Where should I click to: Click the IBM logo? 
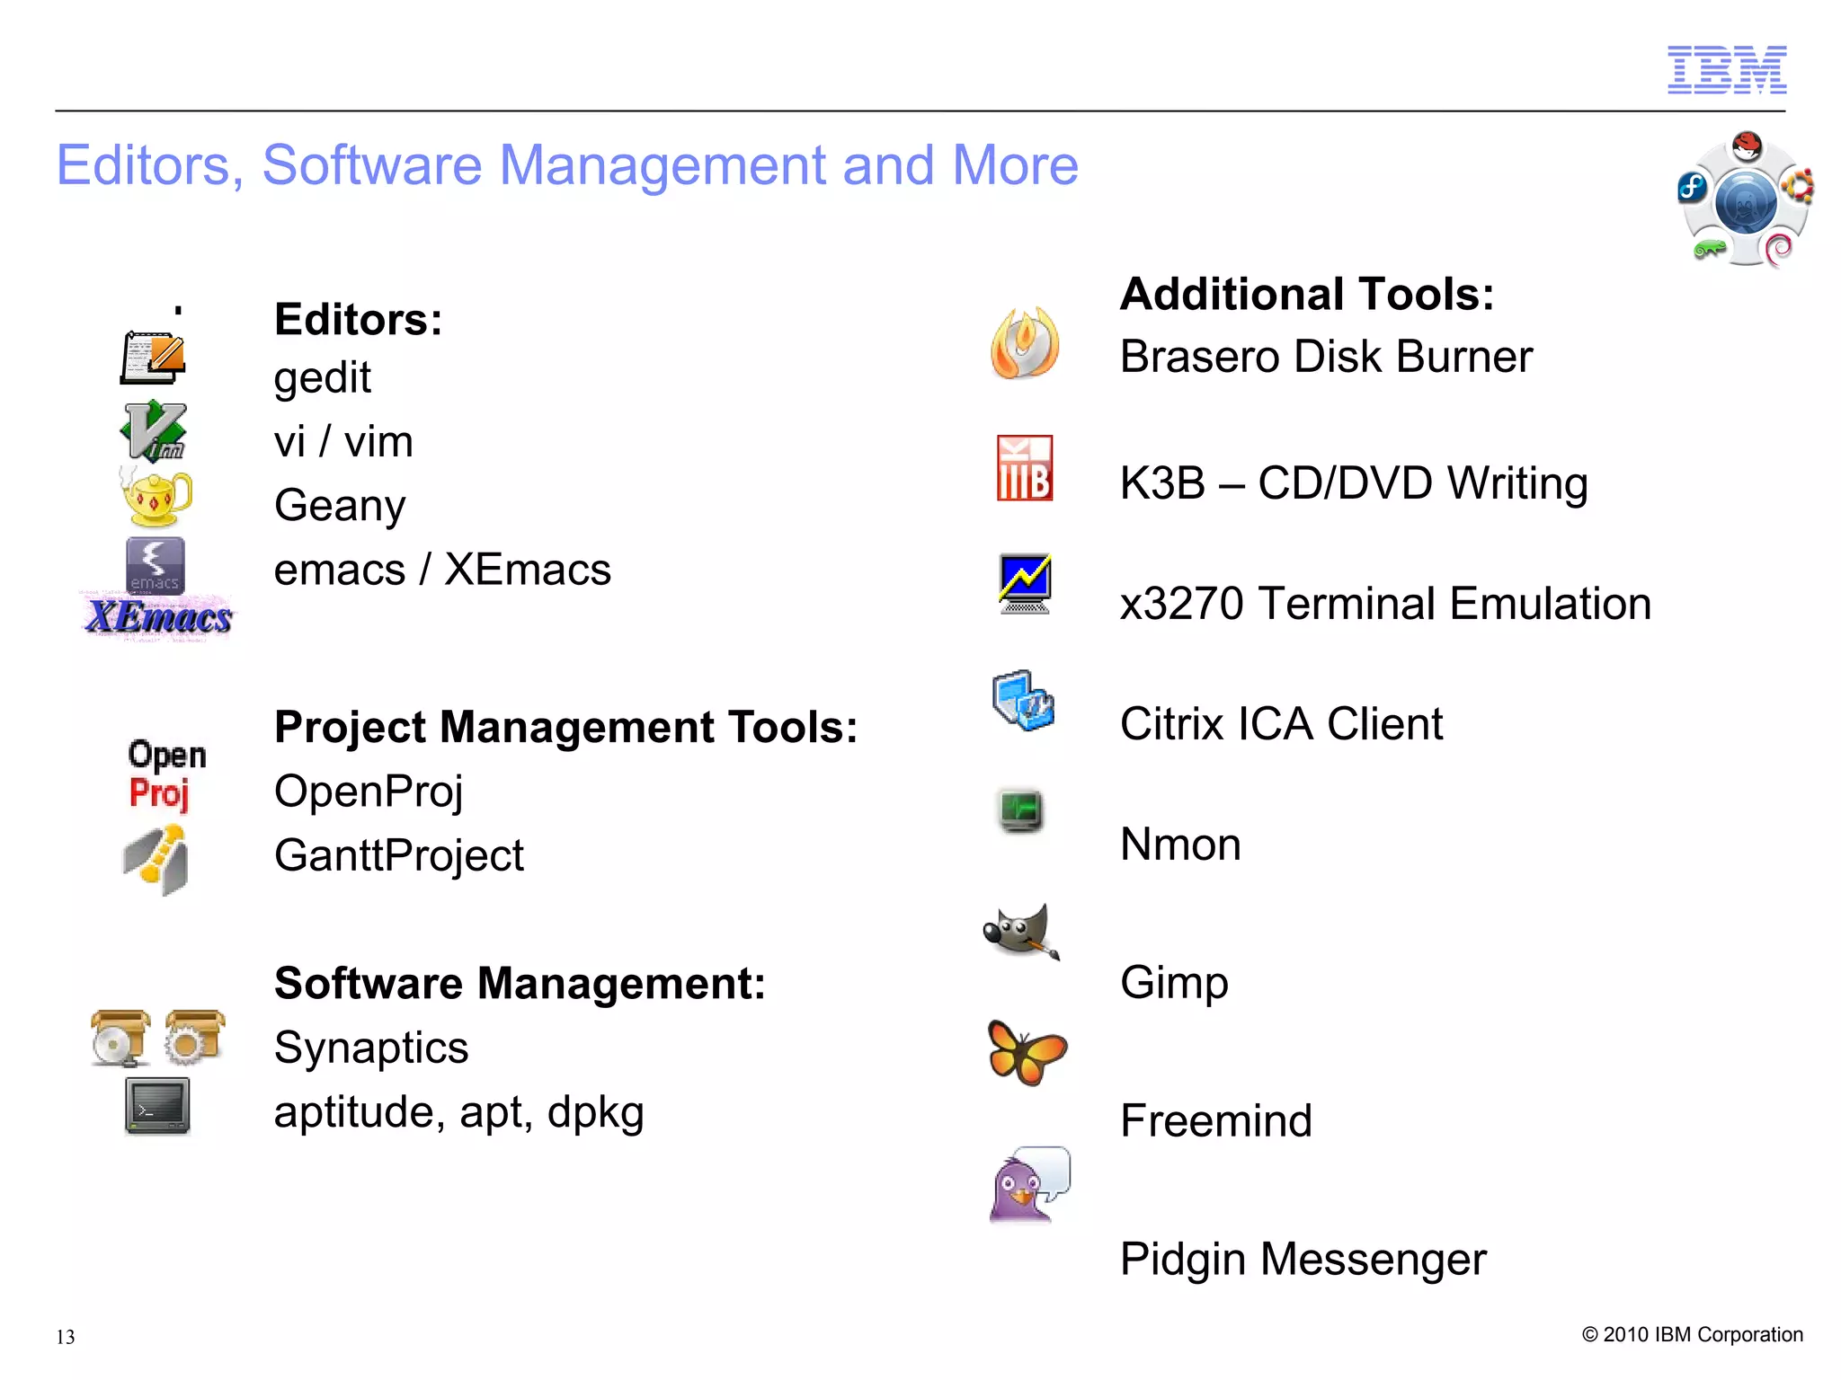(1727, 69)
